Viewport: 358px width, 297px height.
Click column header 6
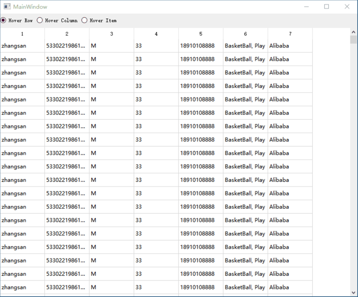tap(245, 34)
